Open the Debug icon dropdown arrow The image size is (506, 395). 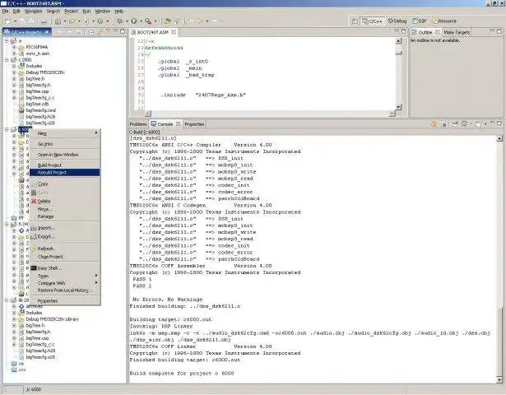click(127, 21)
